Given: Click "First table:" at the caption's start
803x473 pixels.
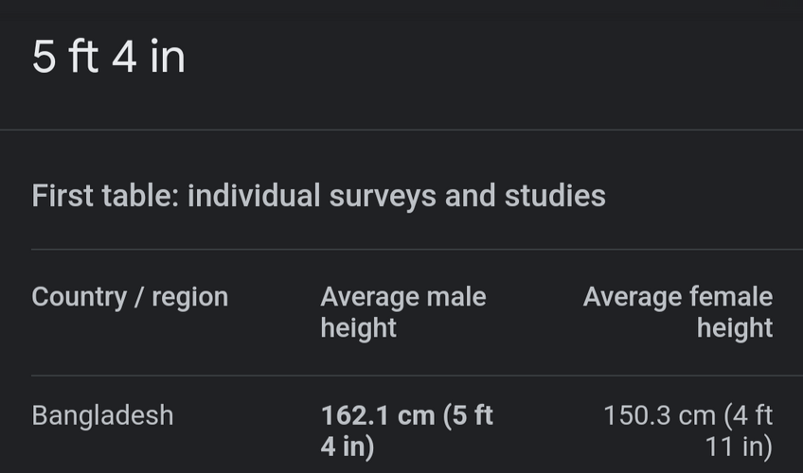Looking at the screenshot, I should pos(105,196).
